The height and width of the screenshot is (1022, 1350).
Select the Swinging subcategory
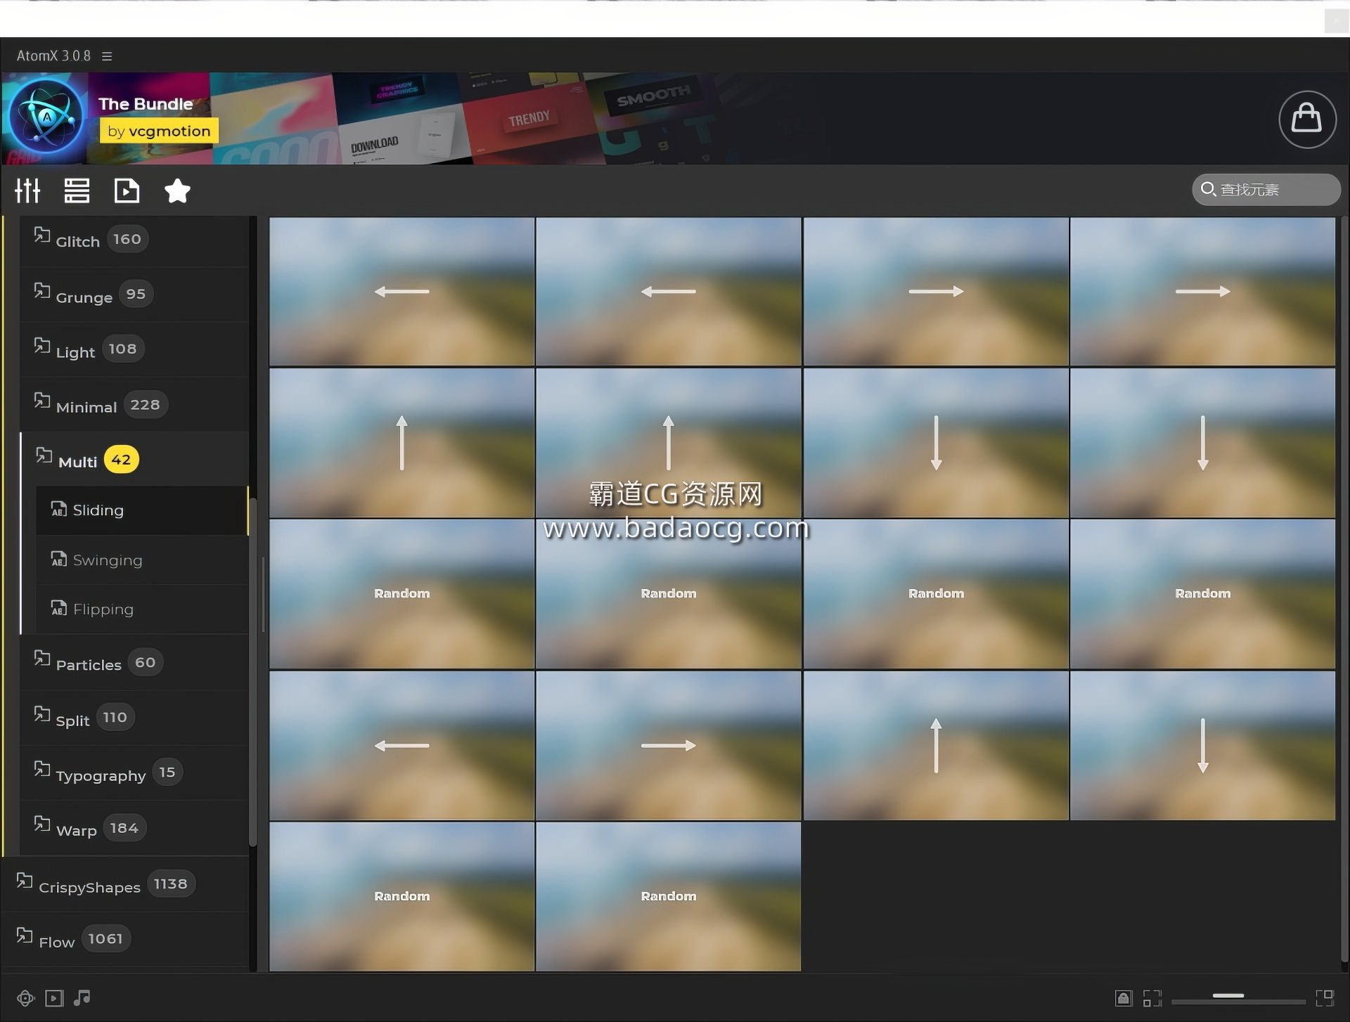[141, 560]
